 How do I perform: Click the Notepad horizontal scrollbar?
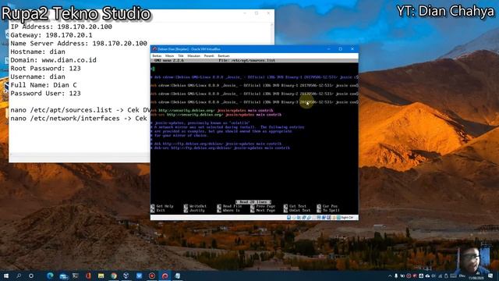tap(80, 155)
